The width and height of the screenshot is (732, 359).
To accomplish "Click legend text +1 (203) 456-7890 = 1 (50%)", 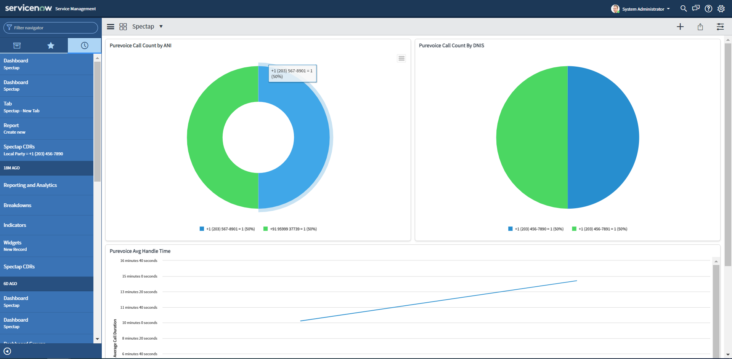I will [539, 229].
